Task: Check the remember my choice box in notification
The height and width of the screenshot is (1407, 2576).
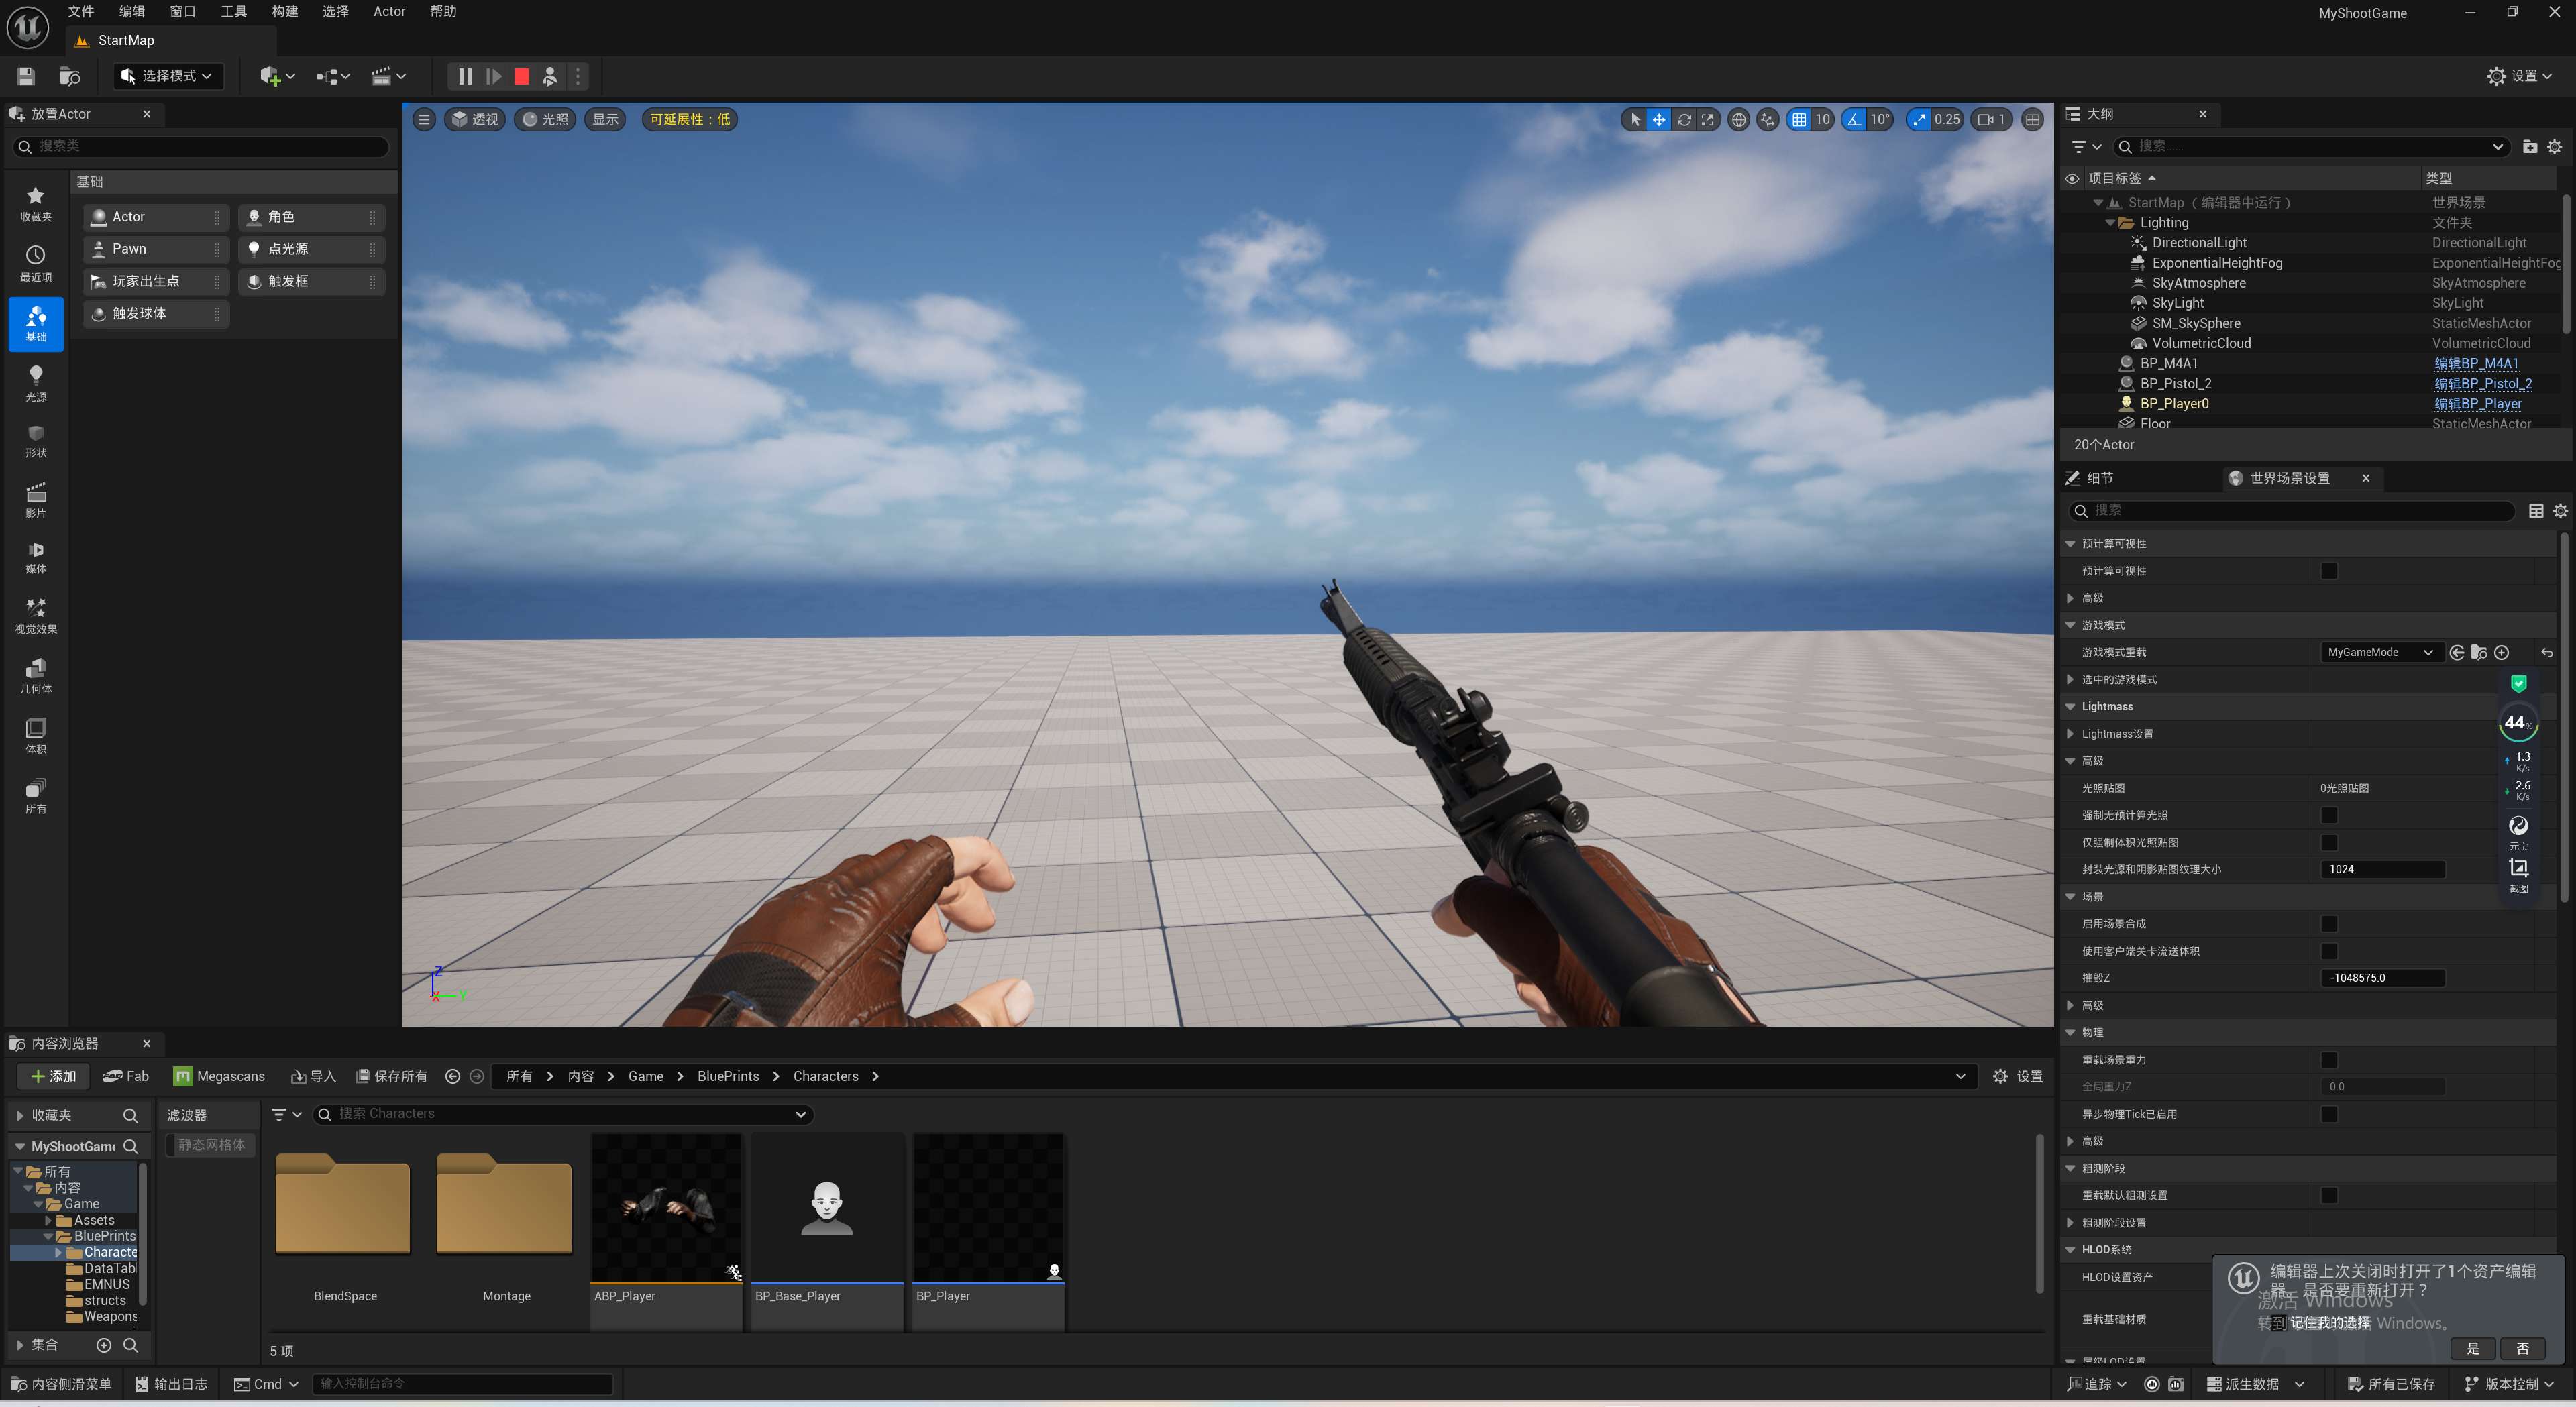Action: 2279,1323
